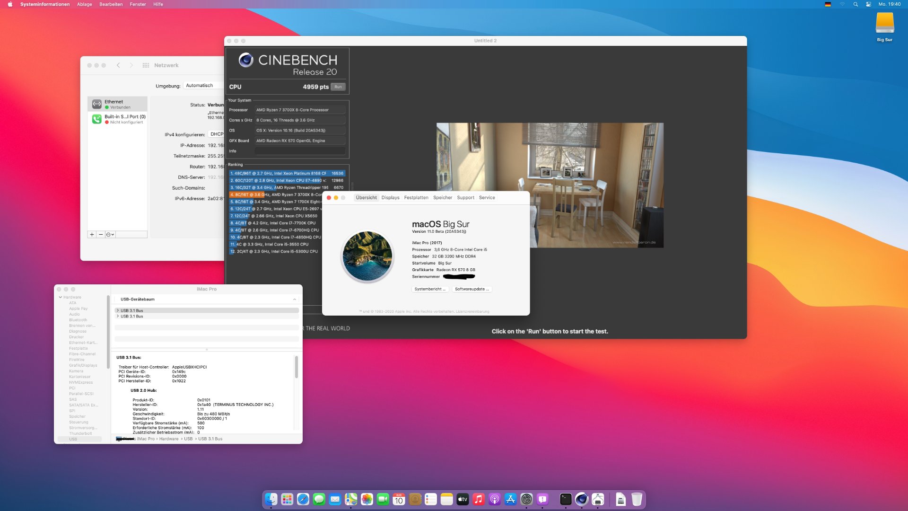Image resolution: width=908 pixels, height=511 pixels.
Task: Open the Fenster menu
Action: [138, 4]
